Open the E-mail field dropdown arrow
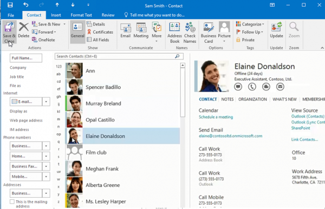 click(x=46, y=102)
